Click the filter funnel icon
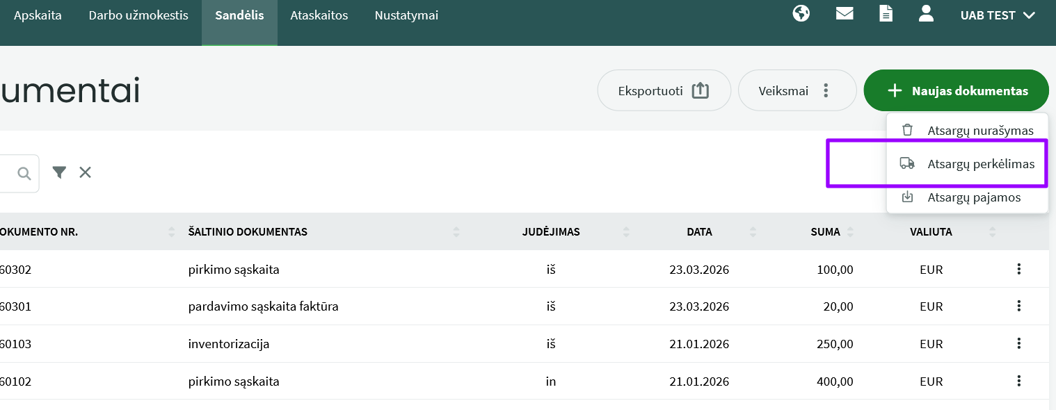 [x=60, y=172]
